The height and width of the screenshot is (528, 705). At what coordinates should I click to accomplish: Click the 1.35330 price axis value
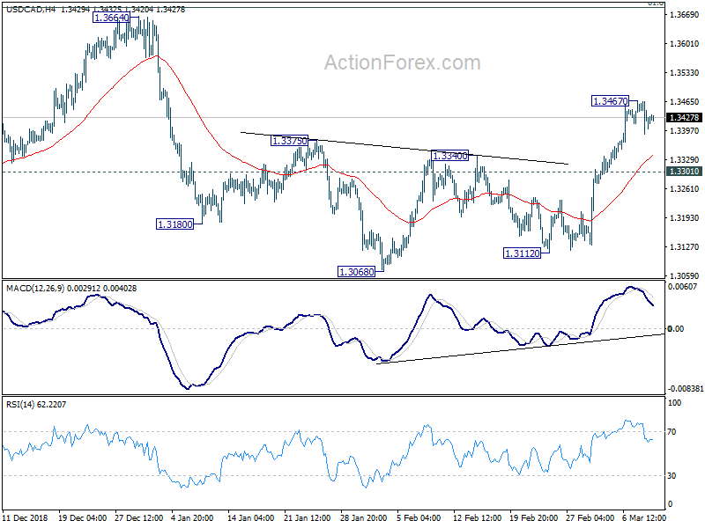coord(685,73)
